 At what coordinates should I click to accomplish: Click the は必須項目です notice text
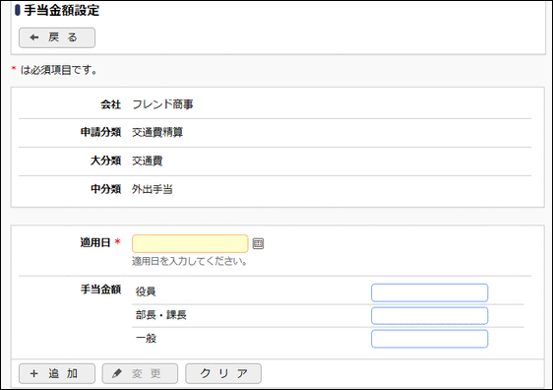click(x=59, y=70)
